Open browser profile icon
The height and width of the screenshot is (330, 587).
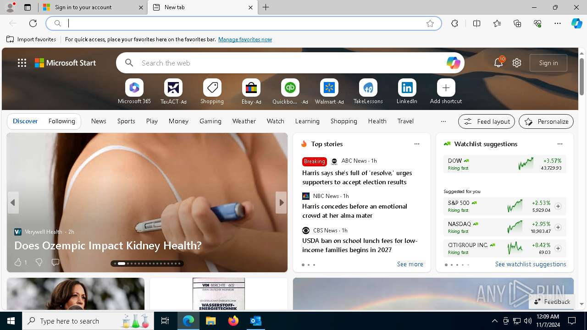point(10,7)
